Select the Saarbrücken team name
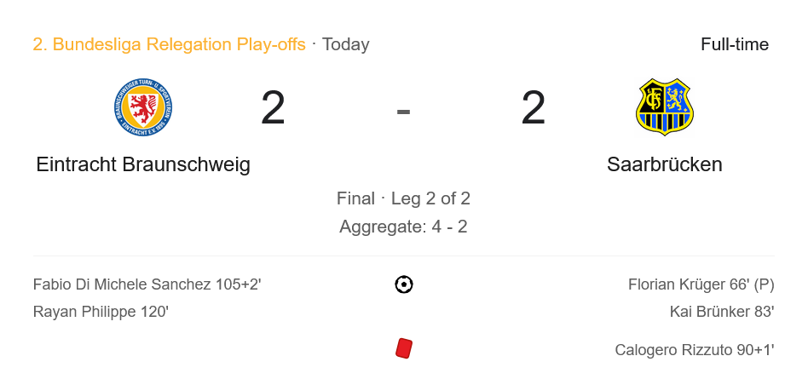808x379 pixels. [x=665, y=164]
